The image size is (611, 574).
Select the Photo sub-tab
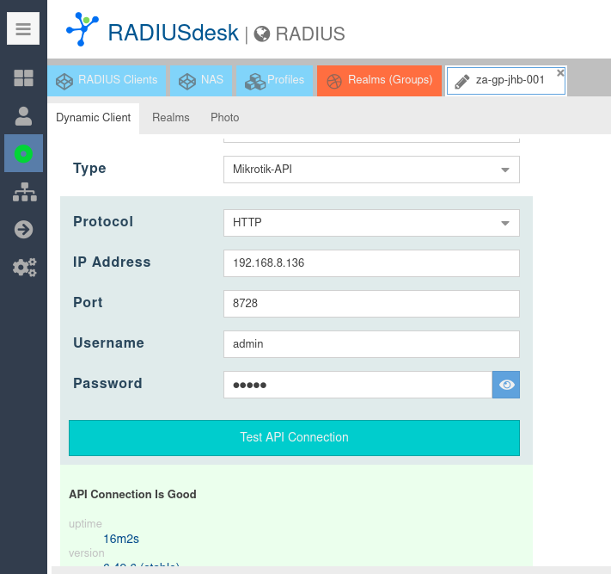[x=224, y=117]
